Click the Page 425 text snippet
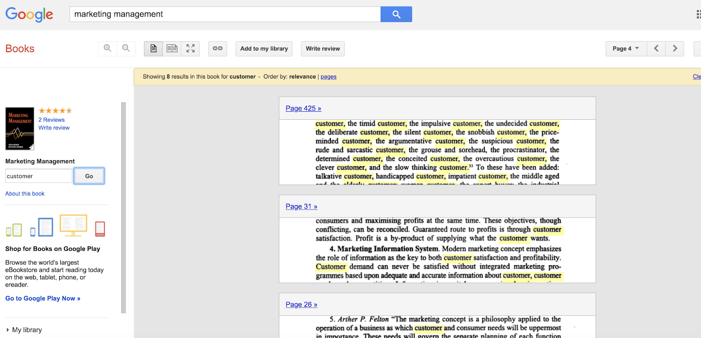 pyautogui.click(x=437, y=152)
